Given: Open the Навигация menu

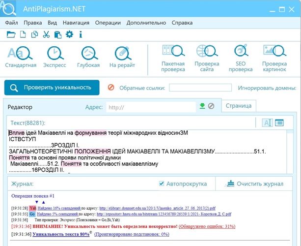Looking at the screenshot, I should pyautogui.click(x=76, y=23).
